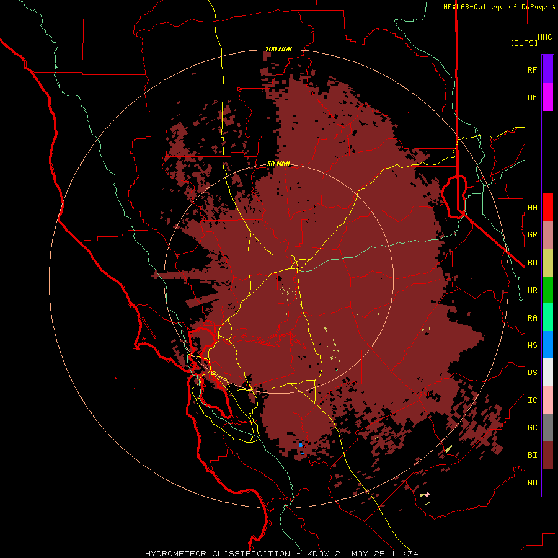Click the HHC product label

click(544, 37)
